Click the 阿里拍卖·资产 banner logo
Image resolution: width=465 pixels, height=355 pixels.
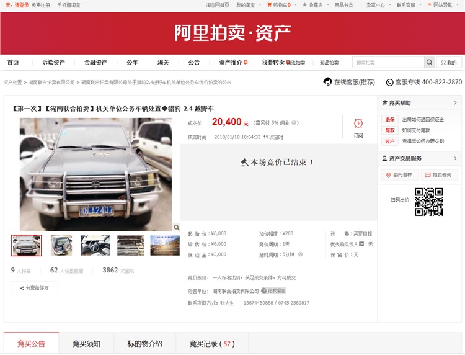[232, 33]
